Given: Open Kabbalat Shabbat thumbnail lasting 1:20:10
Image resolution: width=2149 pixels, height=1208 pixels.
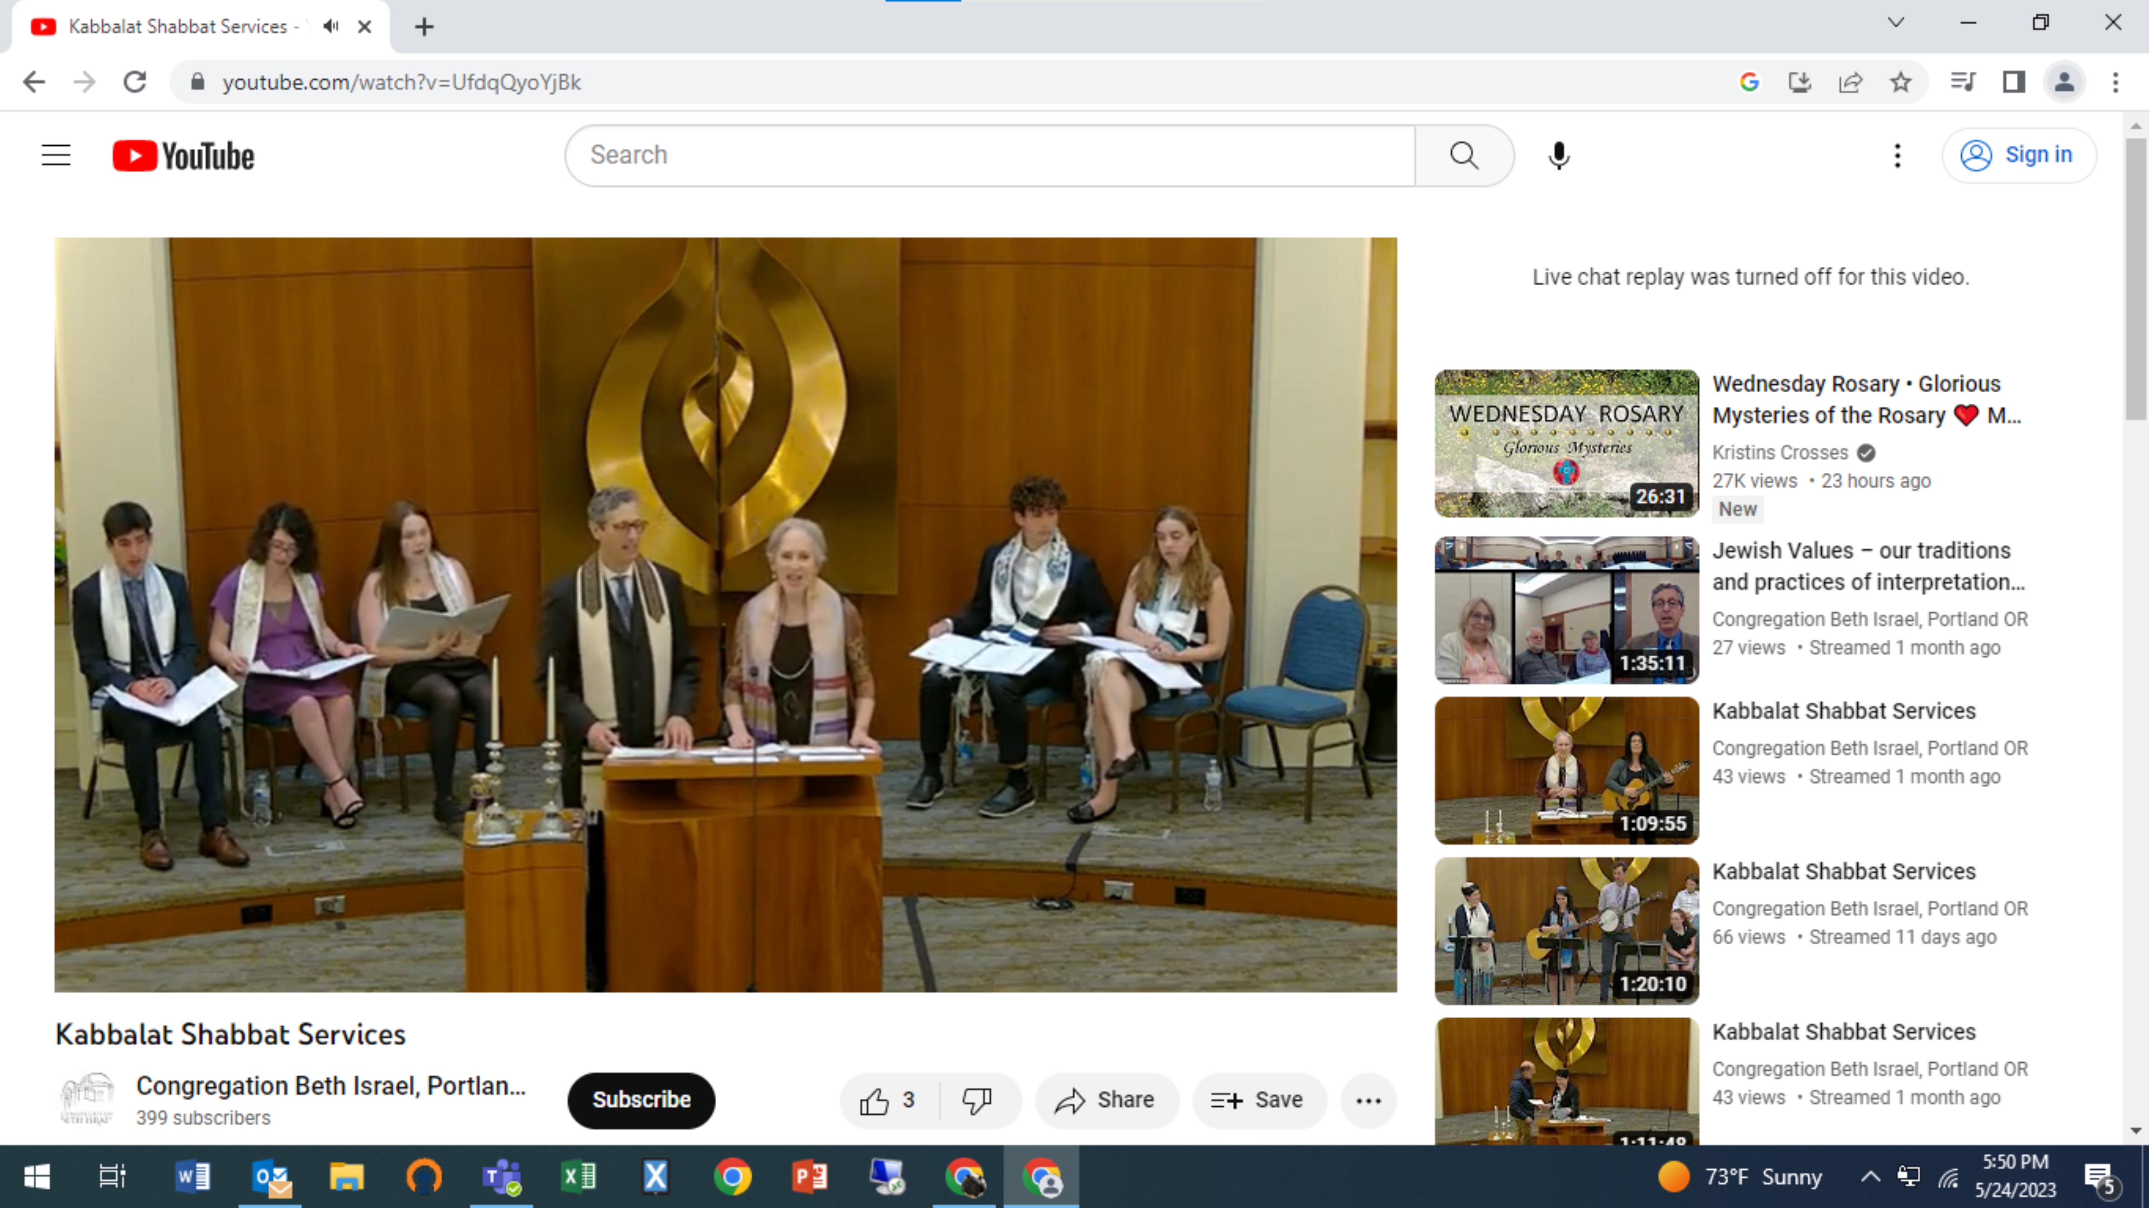Looking at the screenshot, I should pos(1567,930).
